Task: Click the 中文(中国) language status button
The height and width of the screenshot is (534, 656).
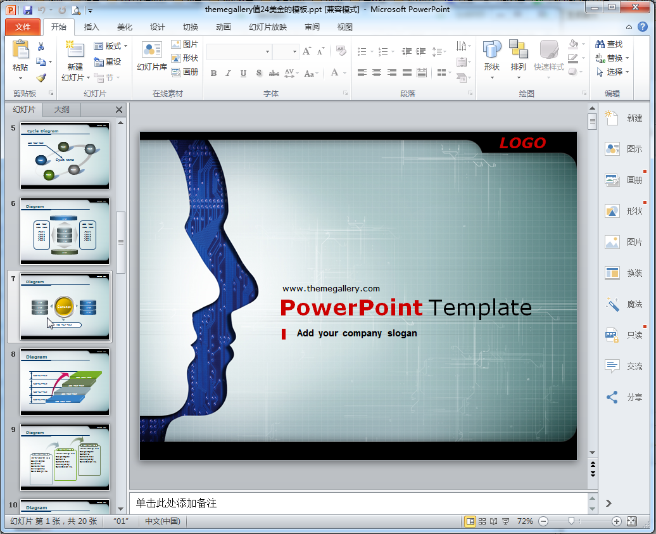Action: (163, 521)
